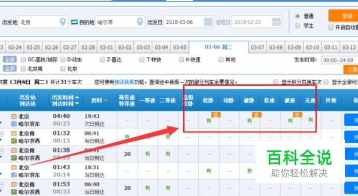
Task: Click the 哈尔滨西 station icon in 01:32 row
Action: click(x=13, y=141)
